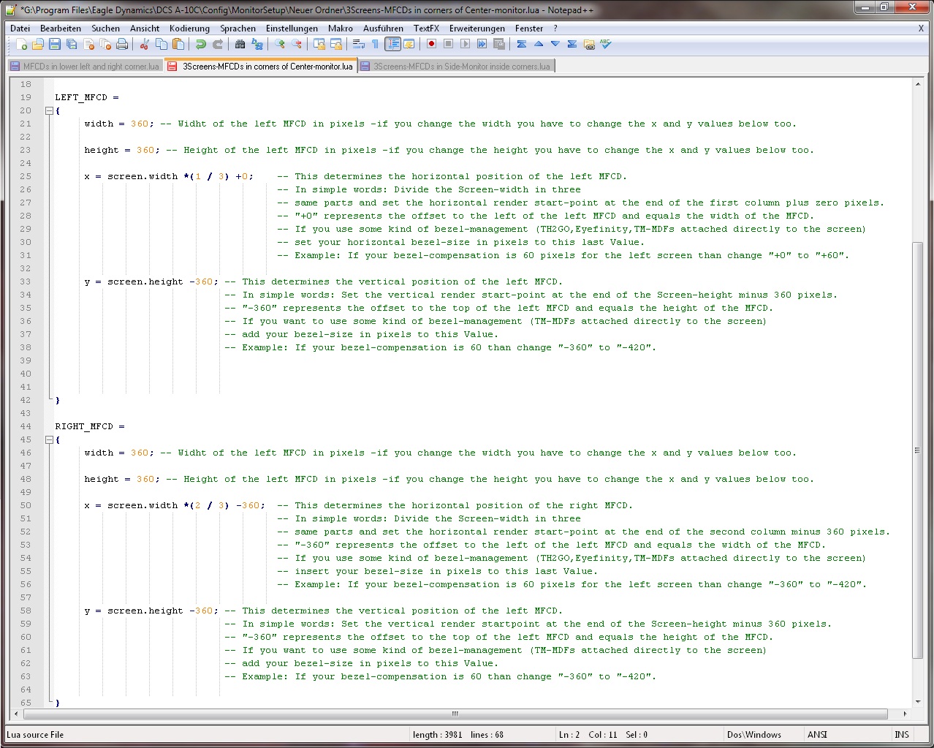Image resolution: width=934 pixels, height=748 pixels.
Task: Click Synchronize horizontal scrolling icon
Action: pos(336,44)
